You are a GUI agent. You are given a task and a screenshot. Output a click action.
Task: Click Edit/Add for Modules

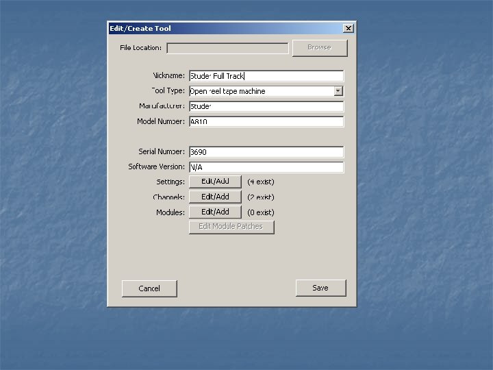pos(215,212)
